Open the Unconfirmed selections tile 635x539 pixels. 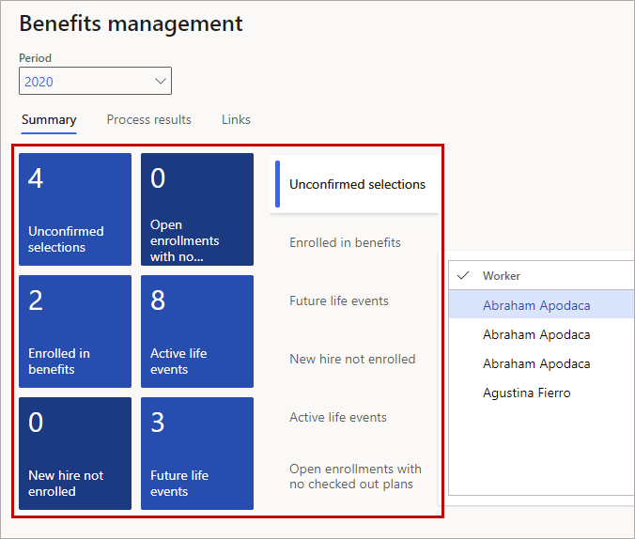75,209
